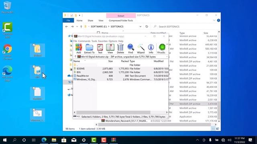Click the Explorer back arrow

pos(67,26)
